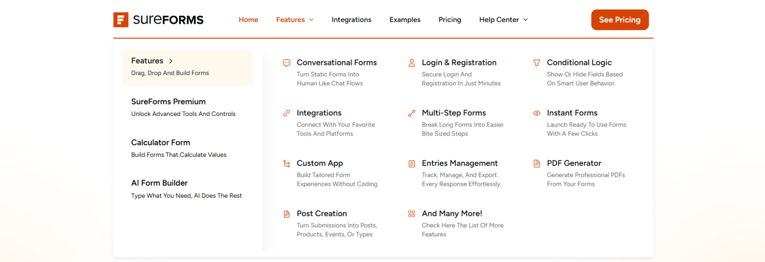Click the Conditional Logic funnel icon
The image size is (765, 262).
click(x=537, y=63)
